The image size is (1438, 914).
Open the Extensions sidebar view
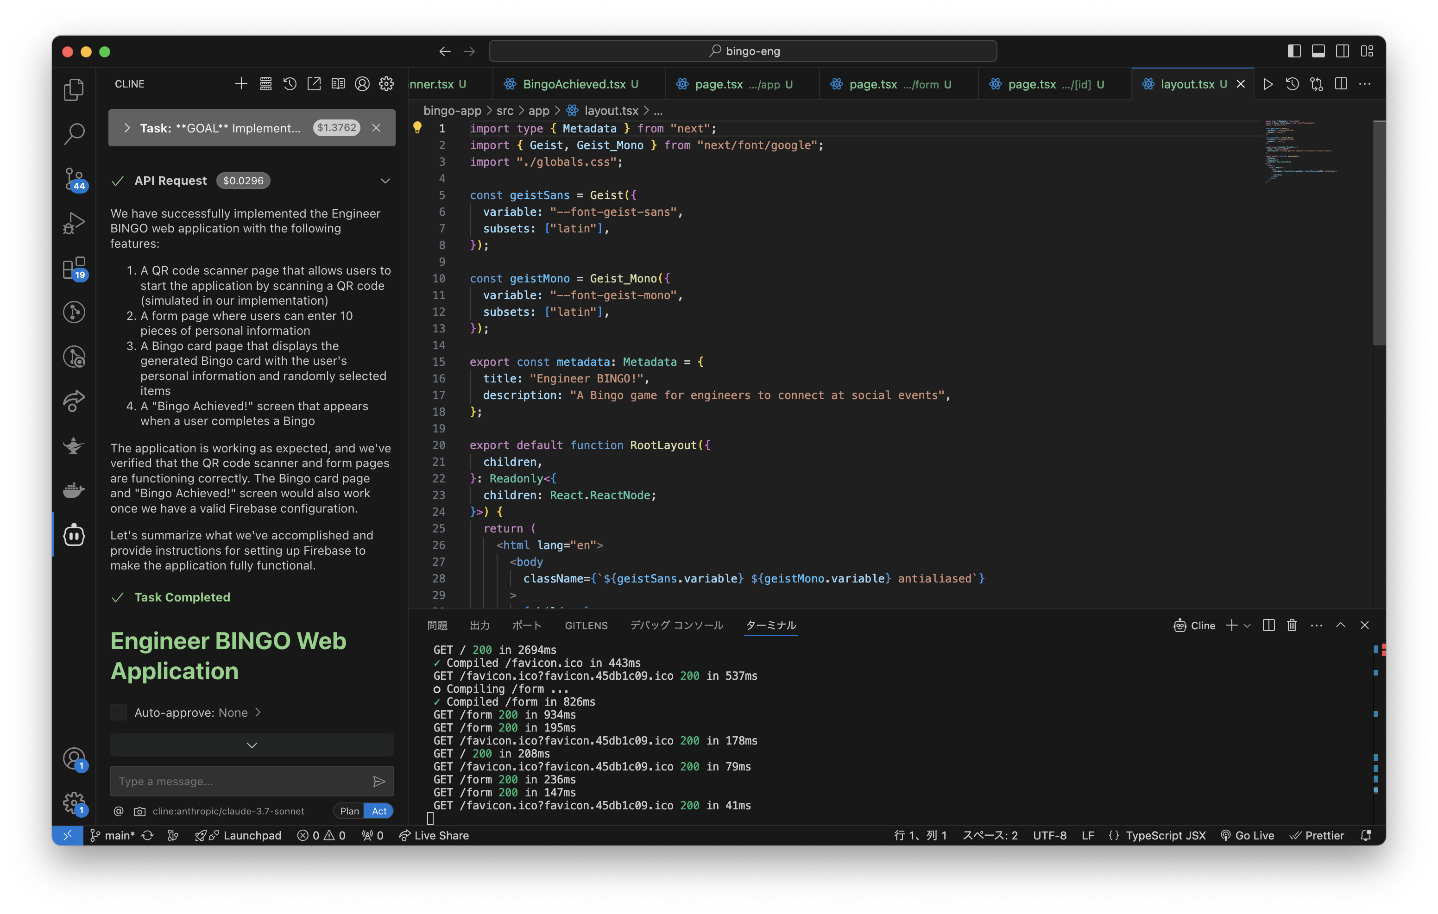coord(74,268)
